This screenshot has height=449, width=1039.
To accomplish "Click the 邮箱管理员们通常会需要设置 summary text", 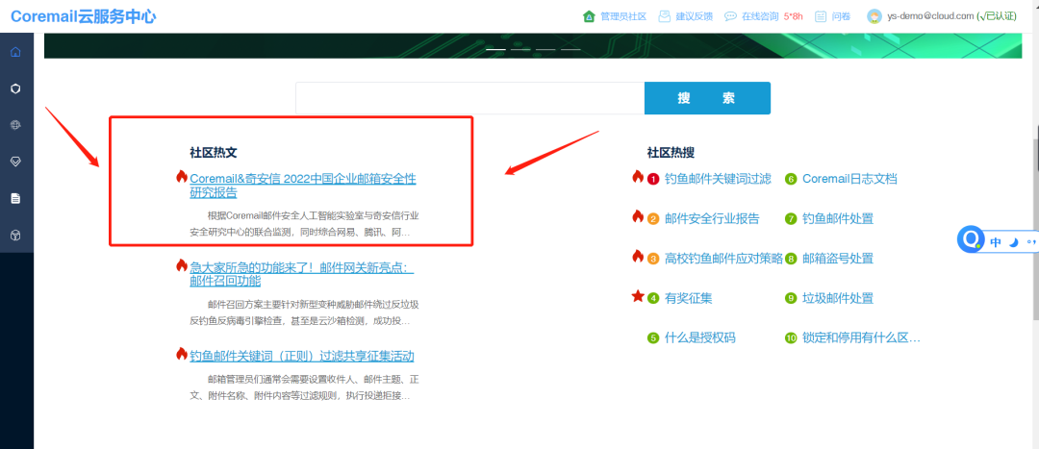I will tap(304, 387).
